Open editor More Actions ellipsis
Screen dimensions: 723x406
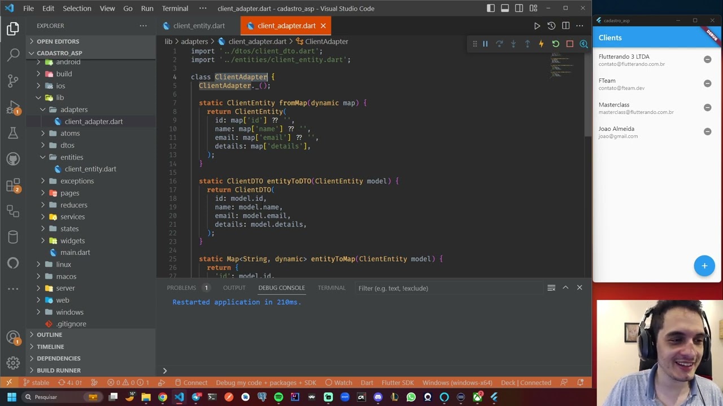(580, 26)
